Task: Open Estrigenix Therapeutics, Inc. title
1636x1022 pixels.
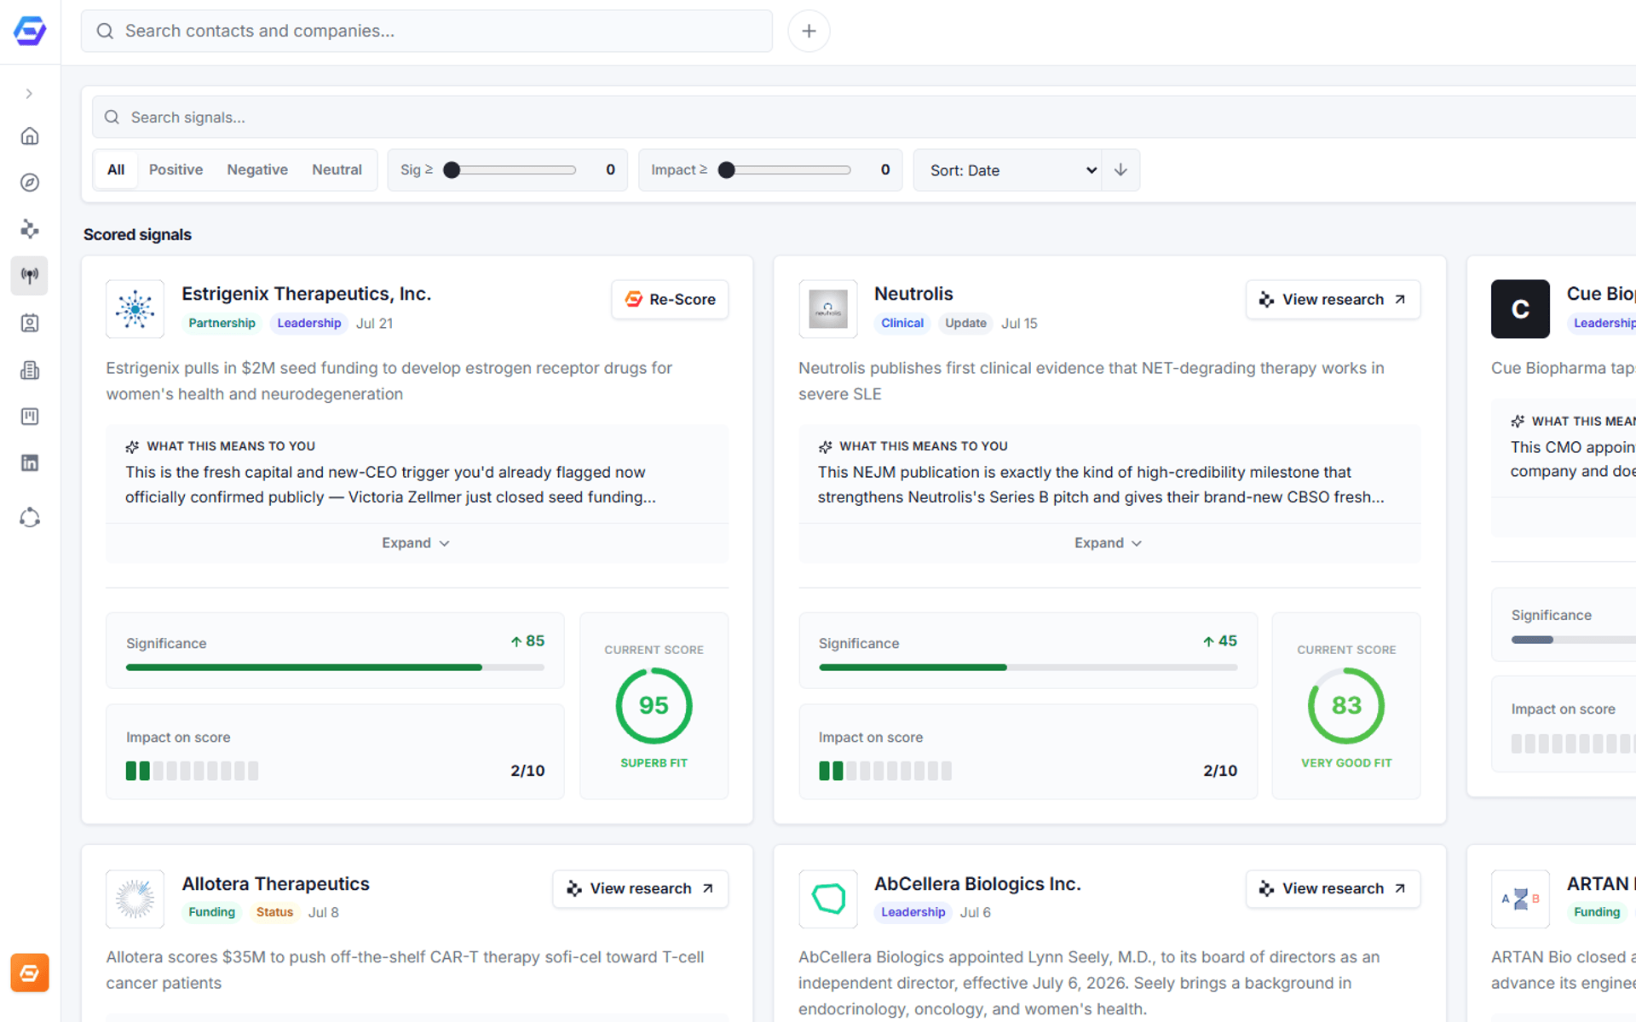Action: (306, 294)
